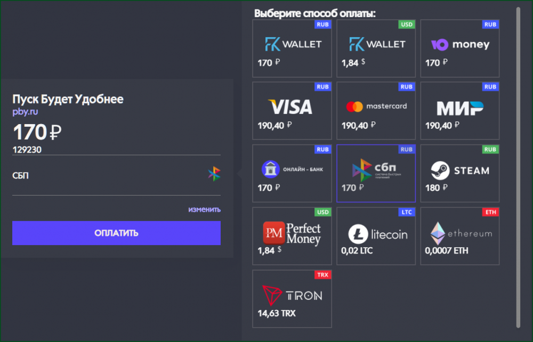Click the 190,40 ₽ price on Mastercard tile

359,126
